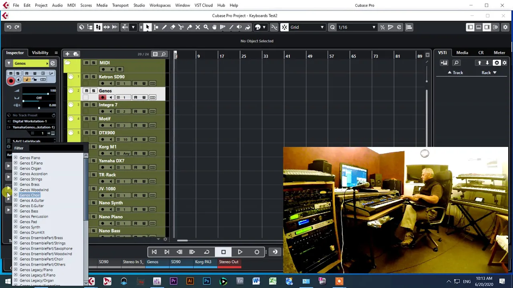
Task: Click the ruler at bar 33
Action: (266, 56)
